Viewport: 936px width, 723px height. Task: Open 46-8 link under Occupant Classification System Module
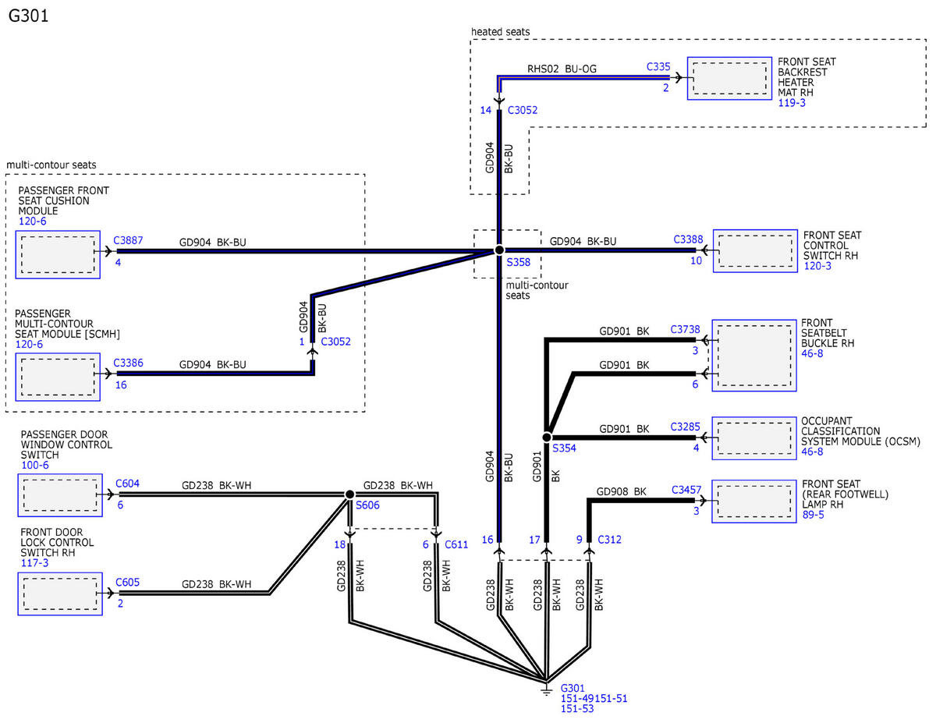tap(813, 452)
